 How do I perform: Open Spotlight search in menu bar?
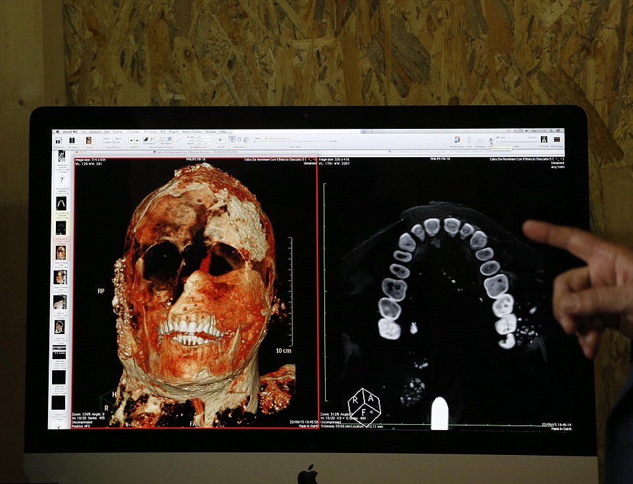551,131
